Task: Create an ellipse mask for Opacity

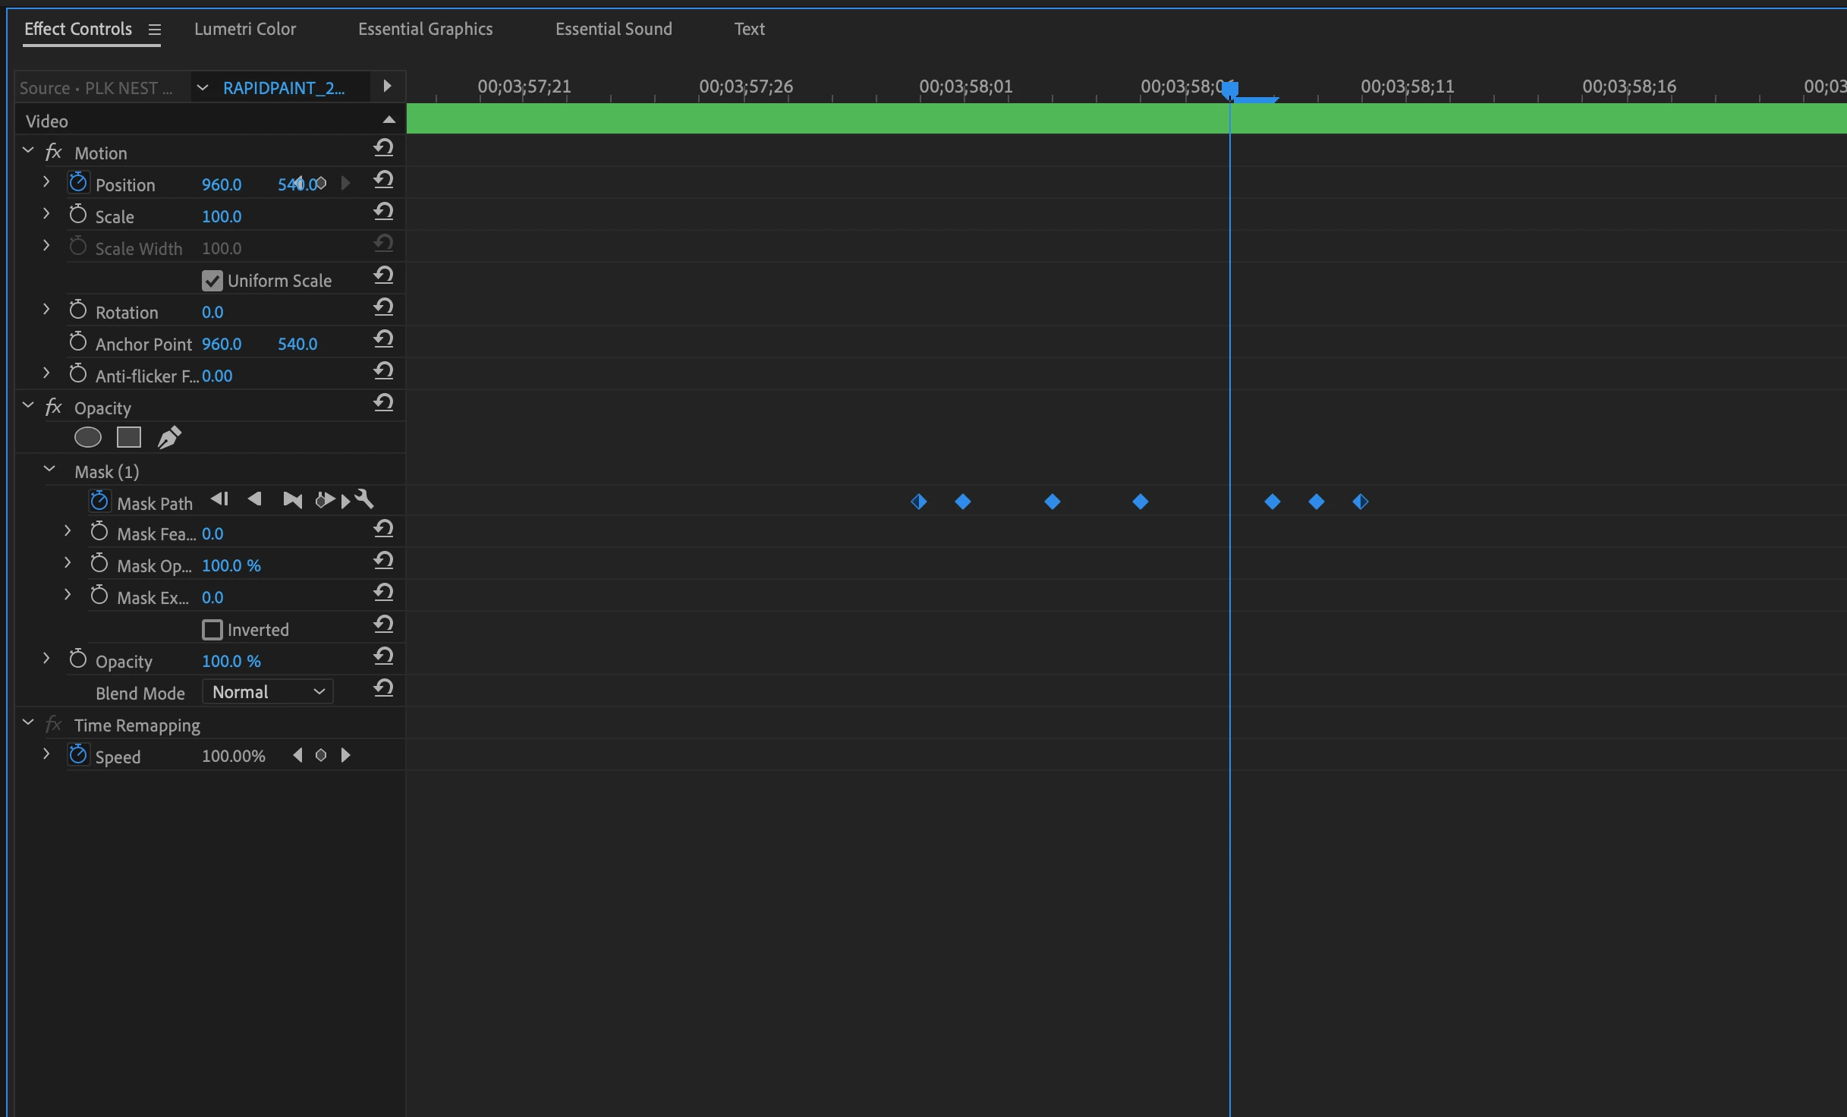Action: [x=88, y=437]
